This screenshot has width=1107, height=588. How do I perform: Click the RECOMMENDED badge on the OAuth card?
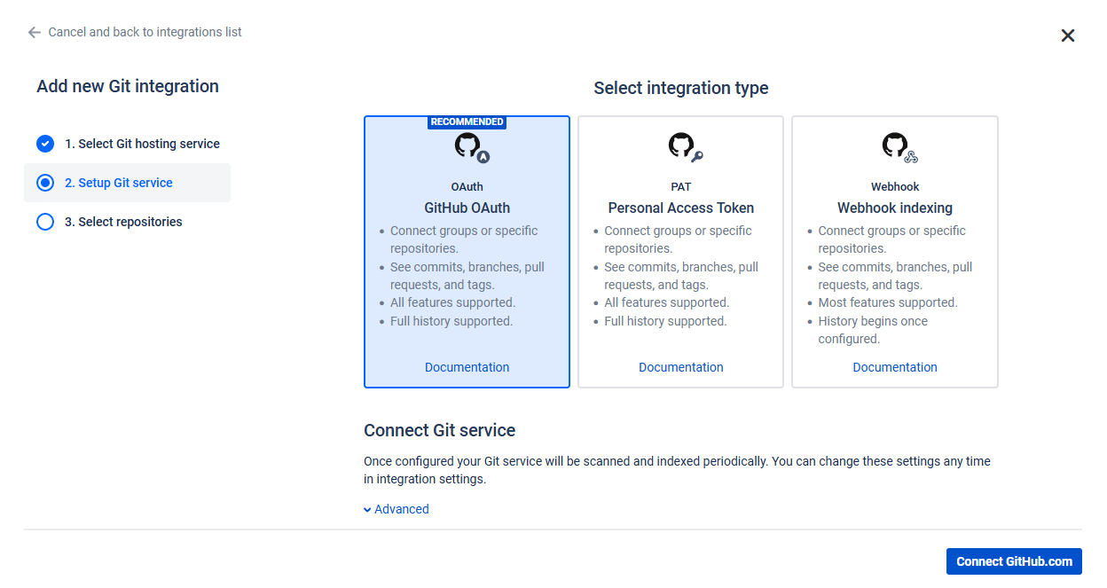click(467, 122)
